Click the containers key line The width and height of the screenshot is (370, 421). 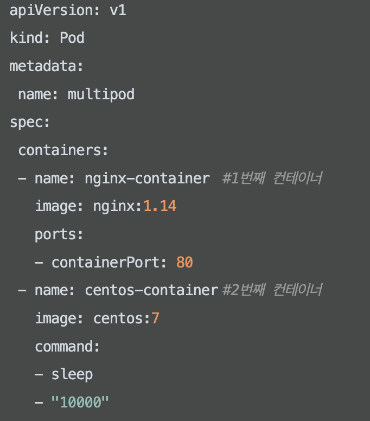(x=63, y=150)
